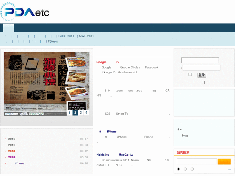Open the iOS Smart TV excerpt
This screenshot has height=176, width=235.
tap(133, 116)
